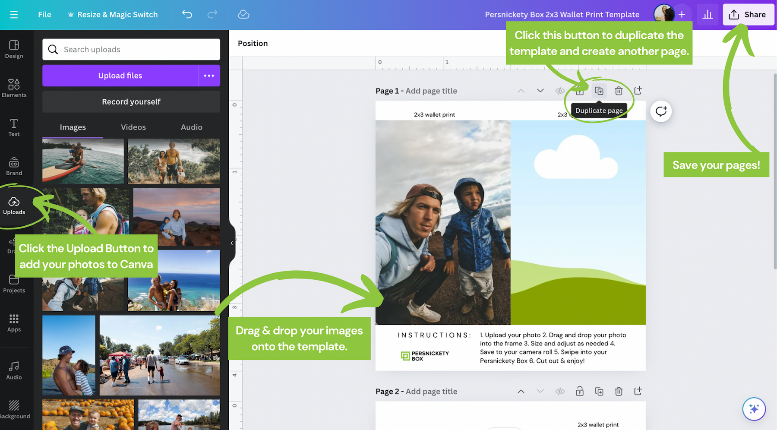Screen dimensions: 777x430
Task: Edit the Page 1 title field
Action: click(x=431, y=91)
